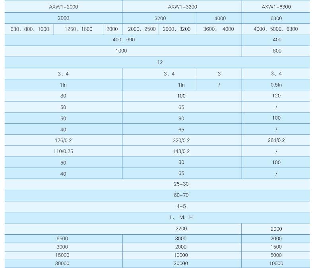Click the 3600、4000 cell

click(x=219, y=29)
